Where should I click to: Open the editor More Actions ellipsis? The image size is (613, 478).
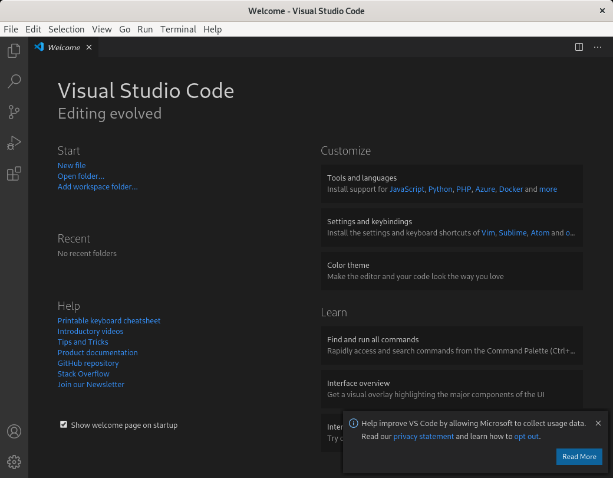[x=598, y=47]
